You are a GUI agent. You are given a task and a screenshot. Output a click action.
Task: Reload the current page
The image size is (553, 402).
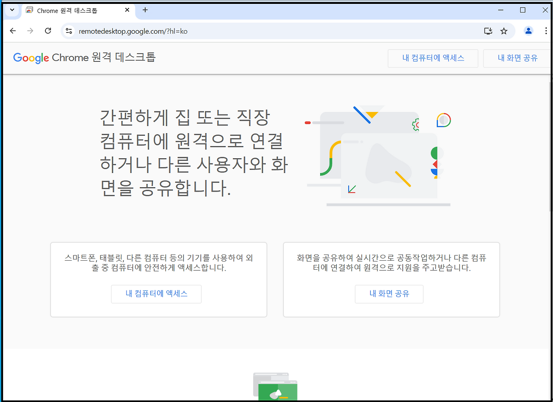point(48,31)
